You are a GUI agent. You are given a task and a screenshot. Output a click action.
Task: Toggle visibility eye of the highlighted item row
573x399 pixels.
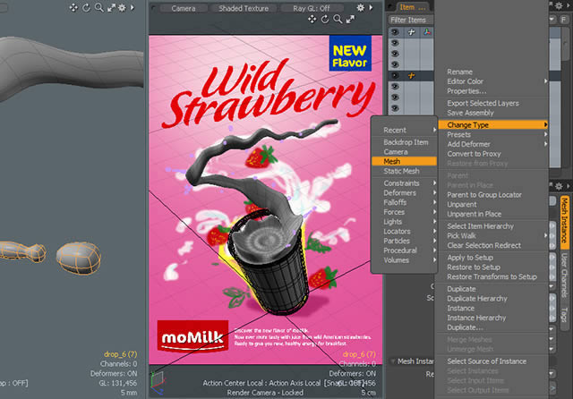coord(395,75)
